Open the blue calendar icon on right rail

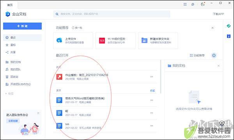tap(229, 36)
